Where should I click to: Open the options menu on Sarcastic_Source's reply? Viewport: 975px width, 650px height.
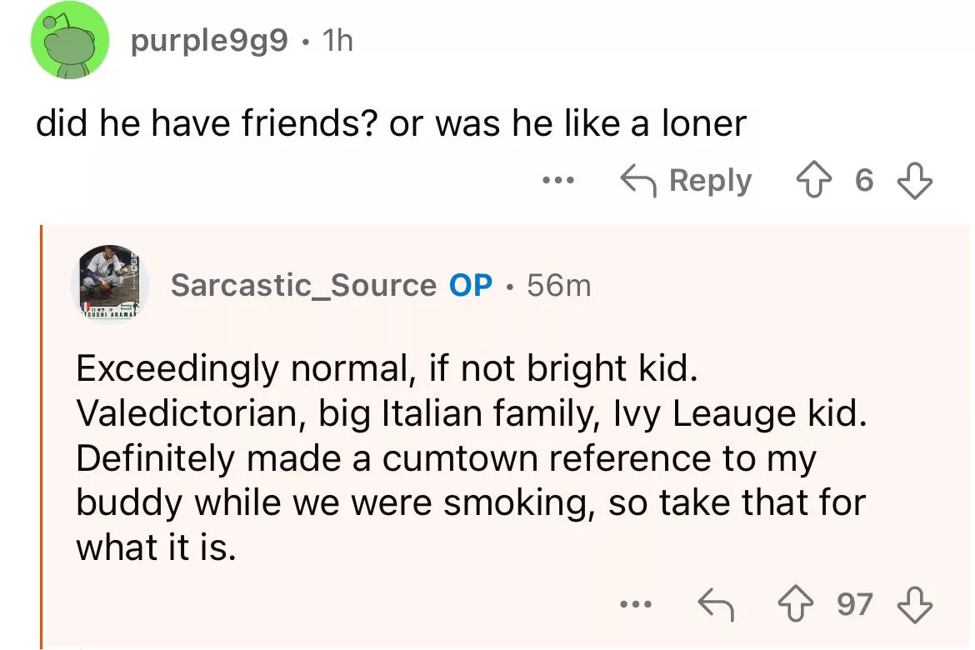tap(637, 603)
